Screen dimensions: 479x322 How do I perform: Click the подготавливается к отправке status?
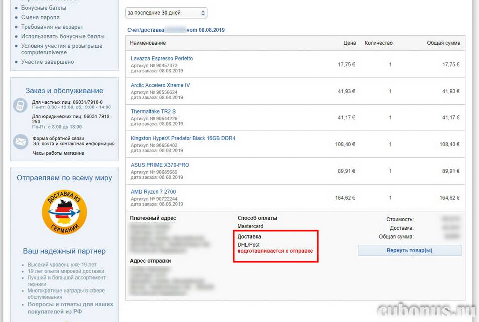[x=275, y=251]
